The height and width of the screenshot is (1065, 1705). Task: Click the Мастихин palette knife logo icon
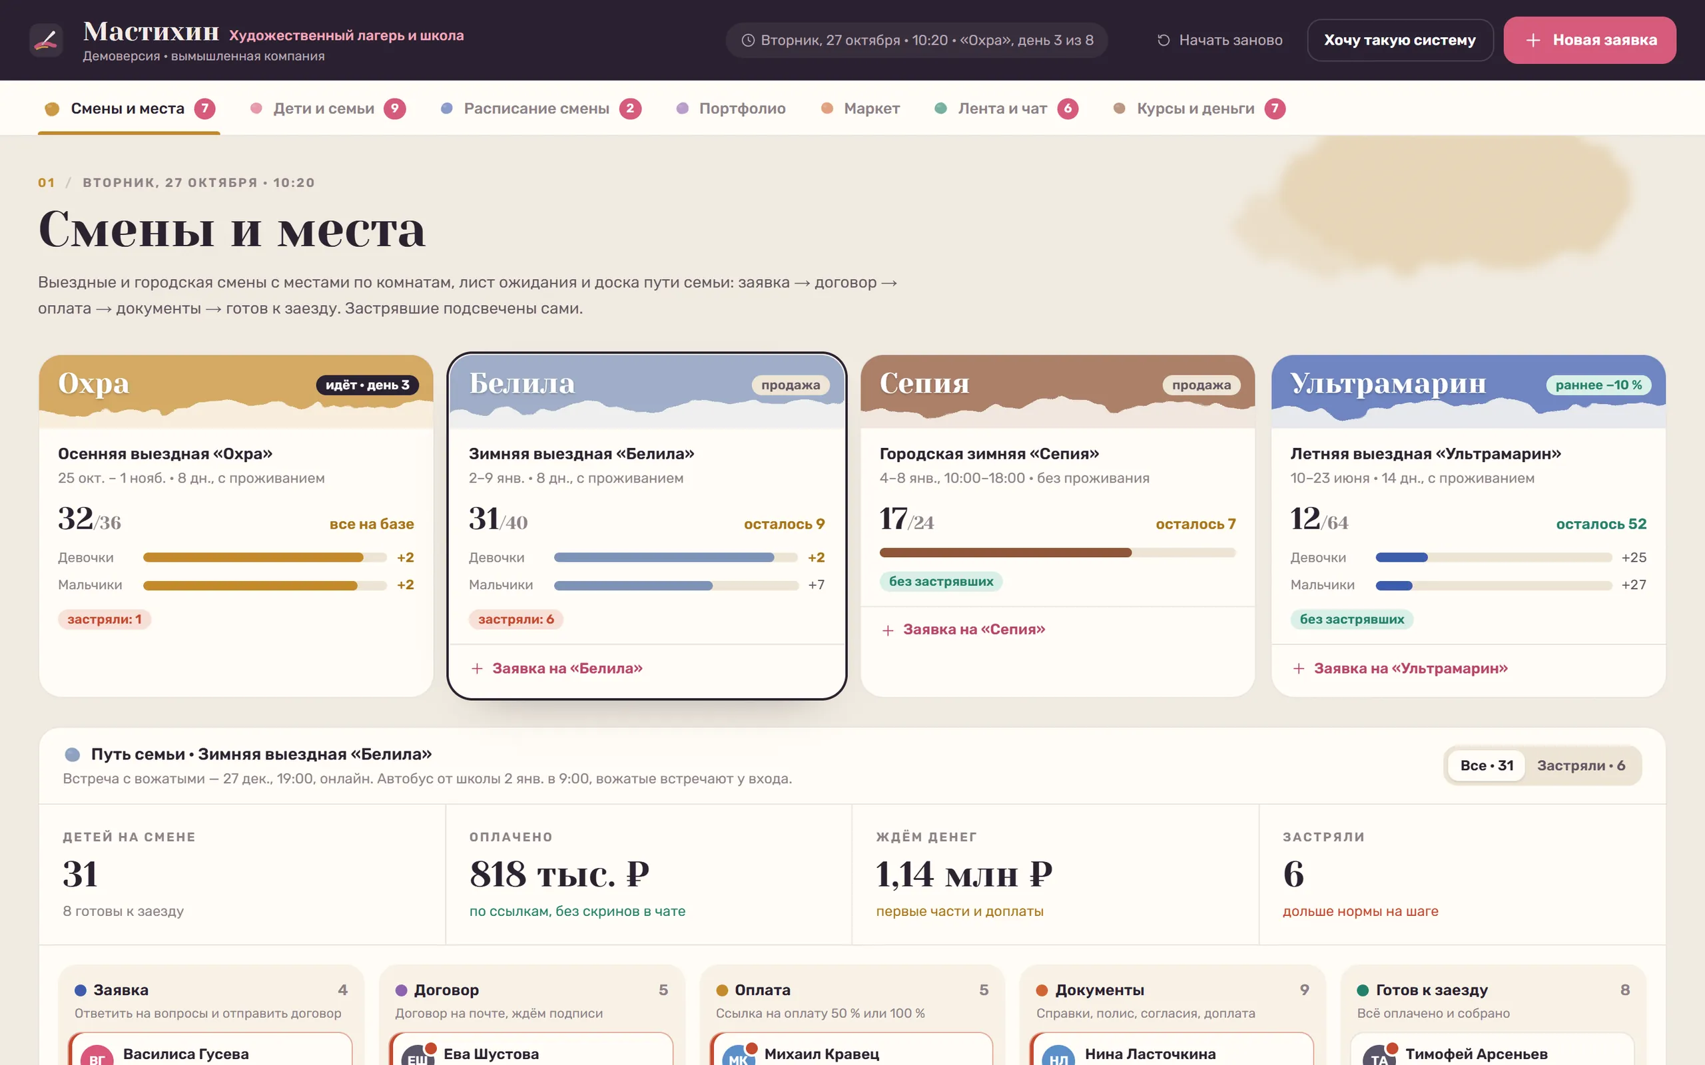click(47, 40)
